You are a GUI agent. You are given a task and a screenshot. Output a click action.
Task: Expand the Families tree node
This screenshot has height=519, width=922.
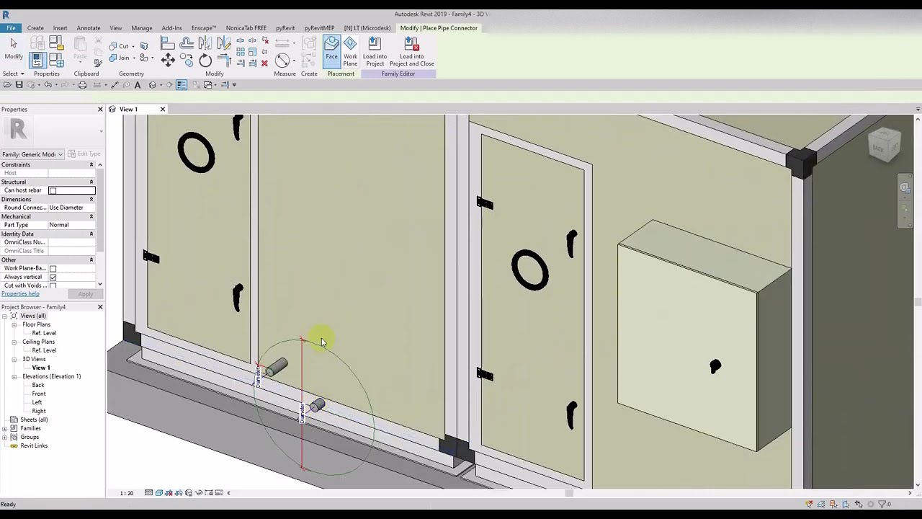4,428
